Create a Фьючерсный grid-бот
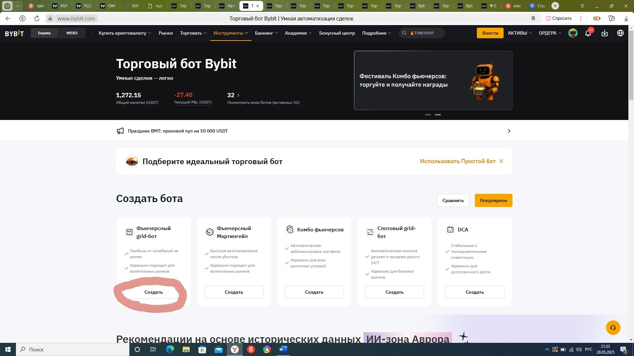Image resolution: width=634 pixels, height=356 pixels. click(x=154, y=292)
